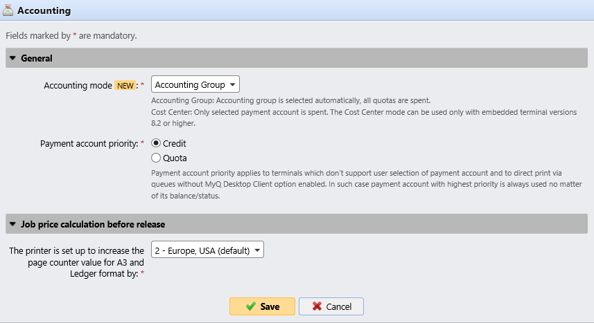Save the accounting settings
Screen dimensions: 594x323
[x=263, y=306]
